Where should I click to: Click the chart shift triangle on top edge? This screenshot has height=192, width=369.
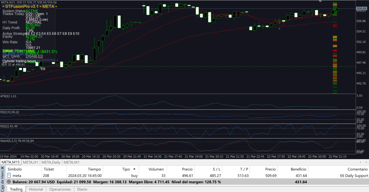(x=320, y=1)
